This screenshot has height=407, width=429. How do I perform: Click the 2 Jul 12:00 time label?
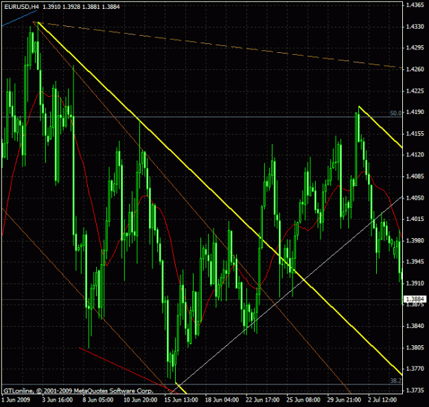pyautogui.click(x=382, y=400)
